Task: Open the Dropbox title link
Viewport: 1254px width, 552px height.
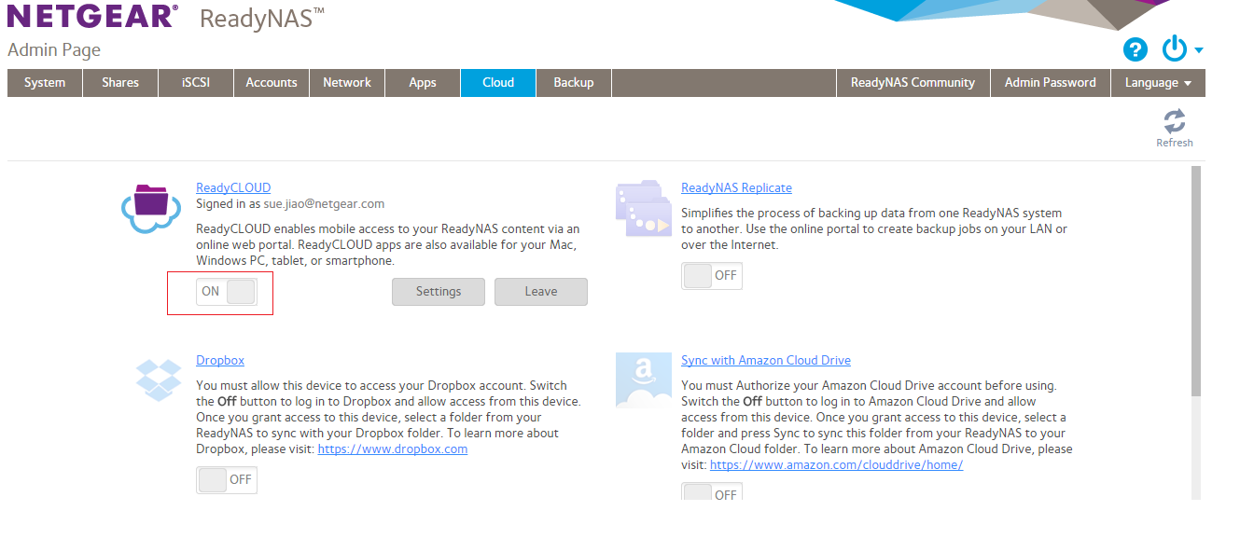Action: click(x=220, y=360)
